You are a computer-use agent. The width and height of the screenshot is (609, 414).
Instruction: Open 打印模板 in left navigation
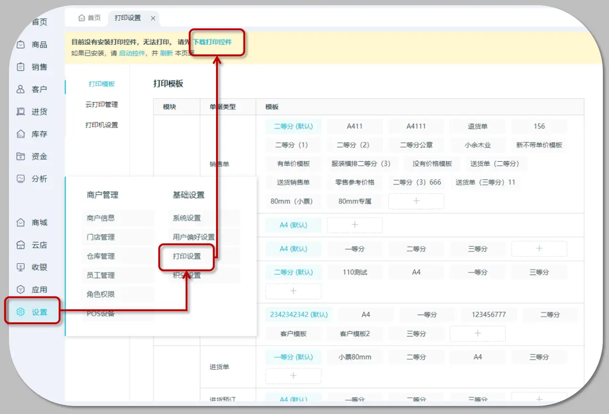pyautogui.click(x=102, y=84)
